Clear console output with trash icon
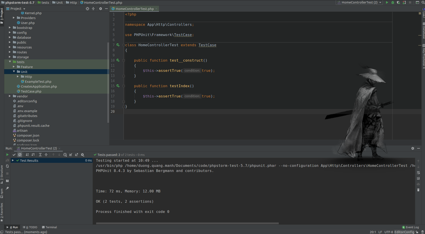The width and height of the screenshot is (425, 234). pos(418,190)
